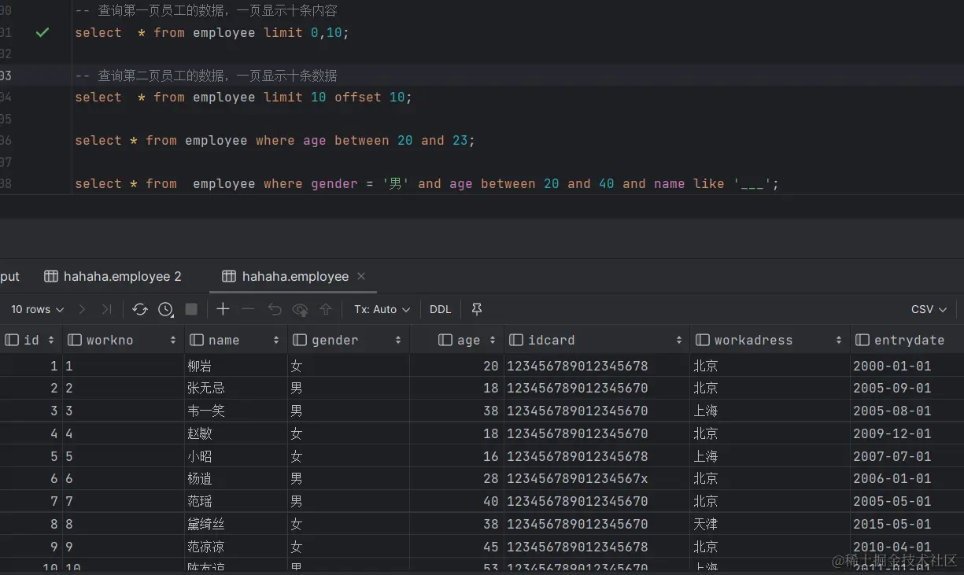Viewport: 964px width, 575px height.
Task: Select the hahaha.employee result tab
Action: coord(294,276)
